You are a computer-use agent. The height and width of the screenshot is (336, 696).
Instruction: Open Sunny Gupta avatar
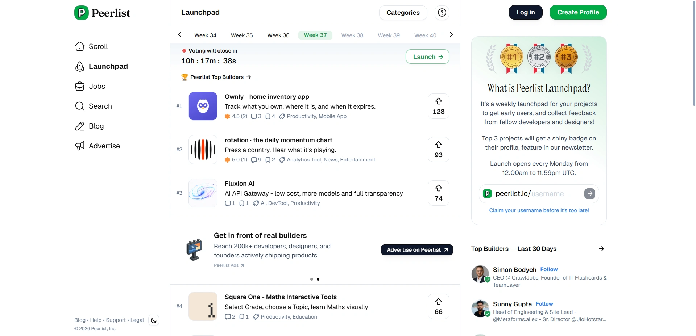(x=480, y=308)
